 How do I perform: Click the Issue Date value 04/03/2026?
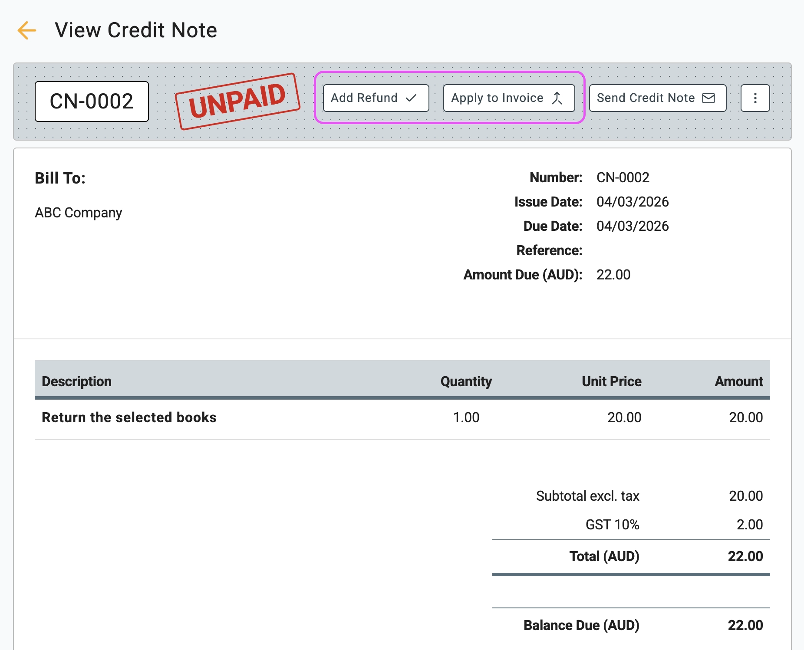(x=632, y=202)
